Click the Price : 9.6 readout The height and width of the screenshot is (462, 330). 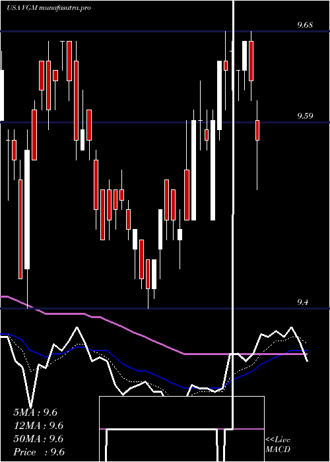point(39,452)
